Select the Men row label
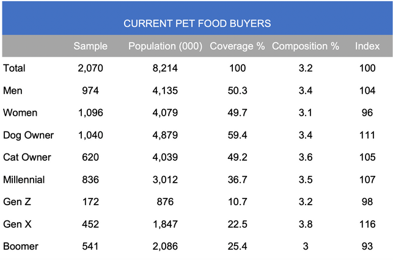Viewport: 393px width, 260px height. click(13, 90)
